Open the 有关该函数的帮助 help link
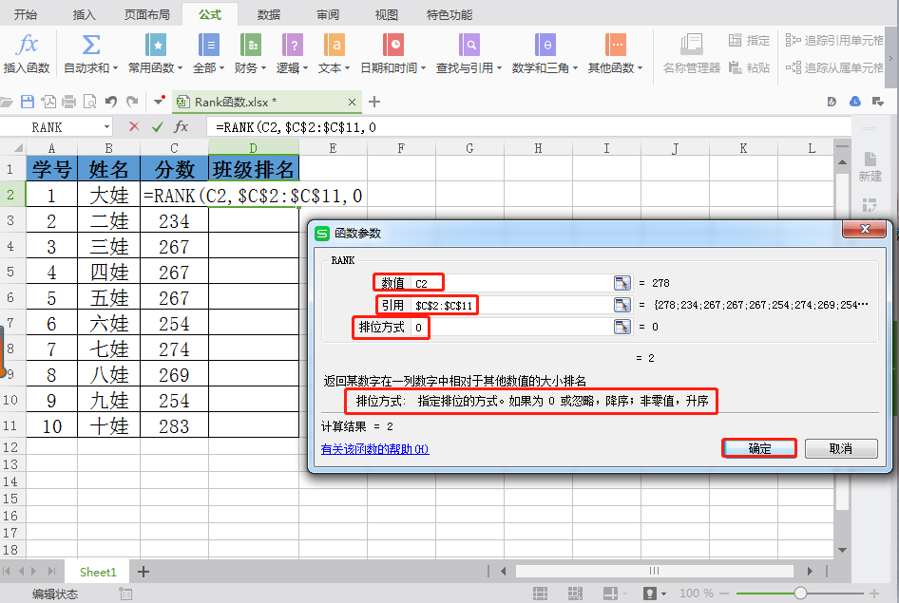The image size is (899, 603). tap(375, 449)
